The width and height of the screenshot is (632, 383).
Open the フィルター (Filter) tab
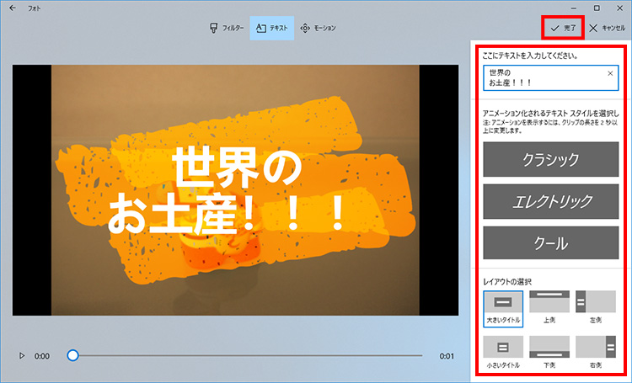(227, 28)
